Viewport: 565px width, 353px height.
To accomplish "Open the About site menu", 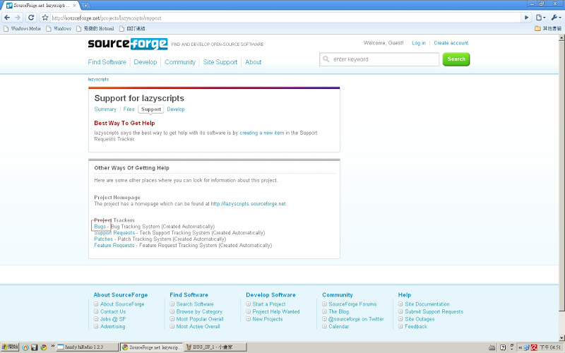I will (254, 62).
